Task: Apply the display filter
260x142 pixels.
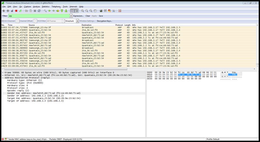Action: pyautogui.click(x=94, y=16)
